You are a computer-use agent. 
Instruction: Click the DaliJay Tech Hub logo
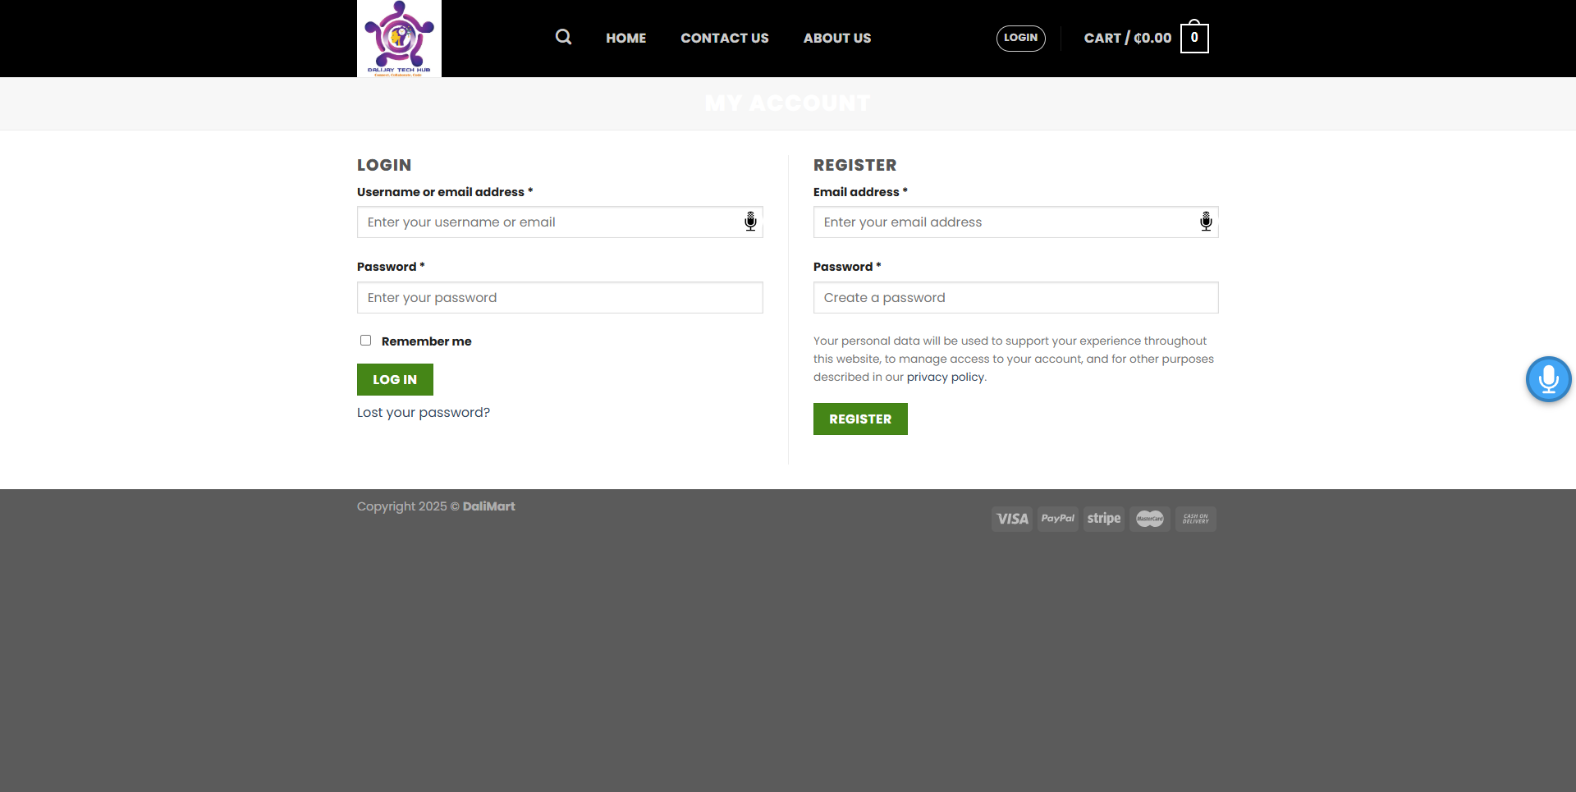pos(399,39)
